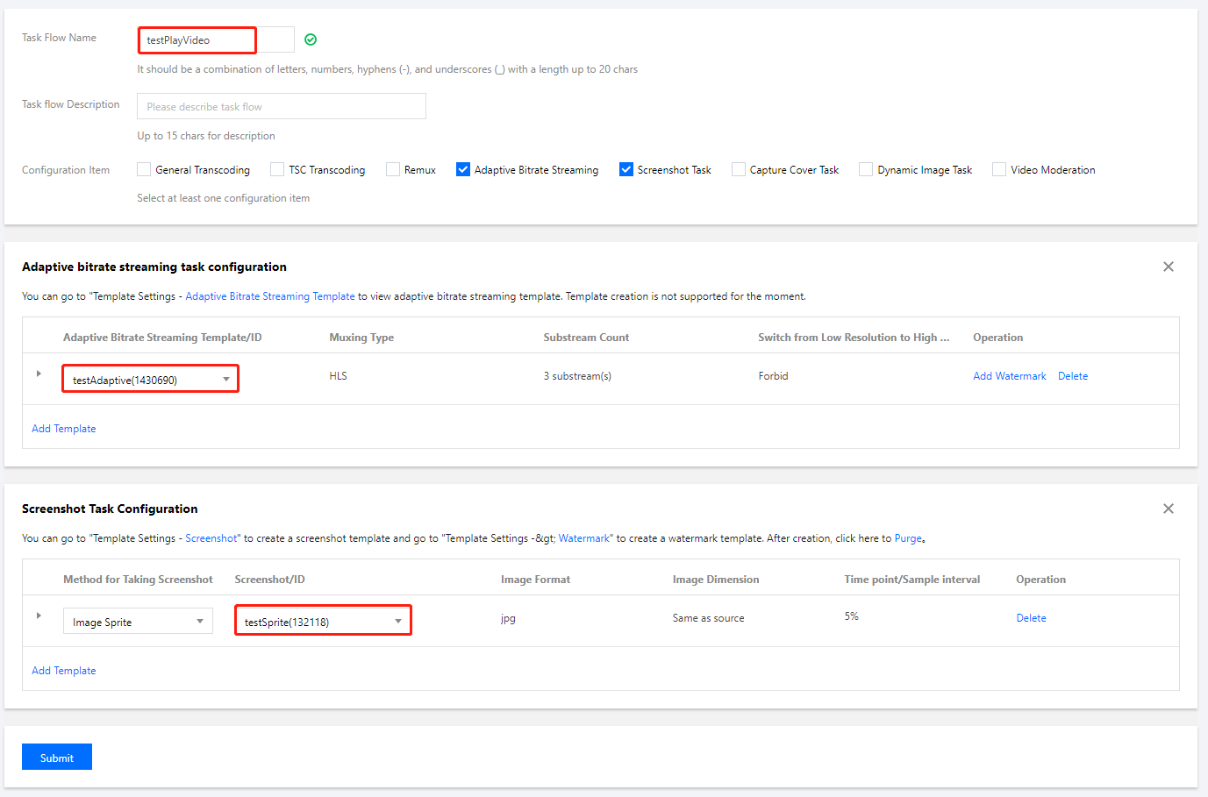Click the Task flow Description input field

282,106
